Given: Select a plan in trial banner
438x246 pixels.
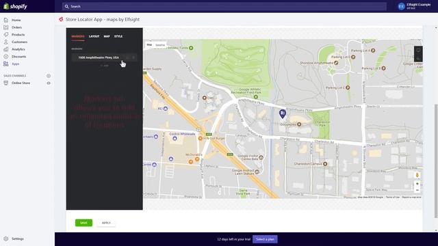Looking at the screenshot, I should (265, 239).
